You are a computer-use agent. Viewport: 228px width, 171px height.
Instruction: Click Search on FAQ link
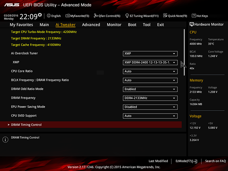tap(215, 161)
